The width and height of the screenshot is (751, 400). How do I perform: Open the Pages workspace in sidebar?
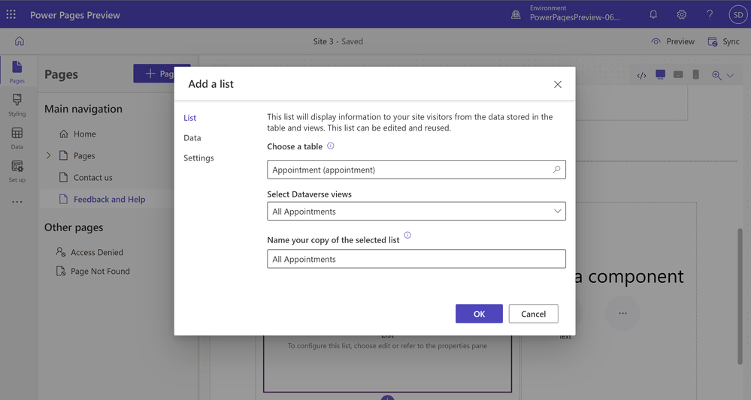17,72
